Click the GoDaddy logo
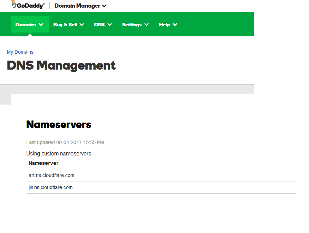The height and width of the screenshot is (233, 309). click(x=28, y=5)
